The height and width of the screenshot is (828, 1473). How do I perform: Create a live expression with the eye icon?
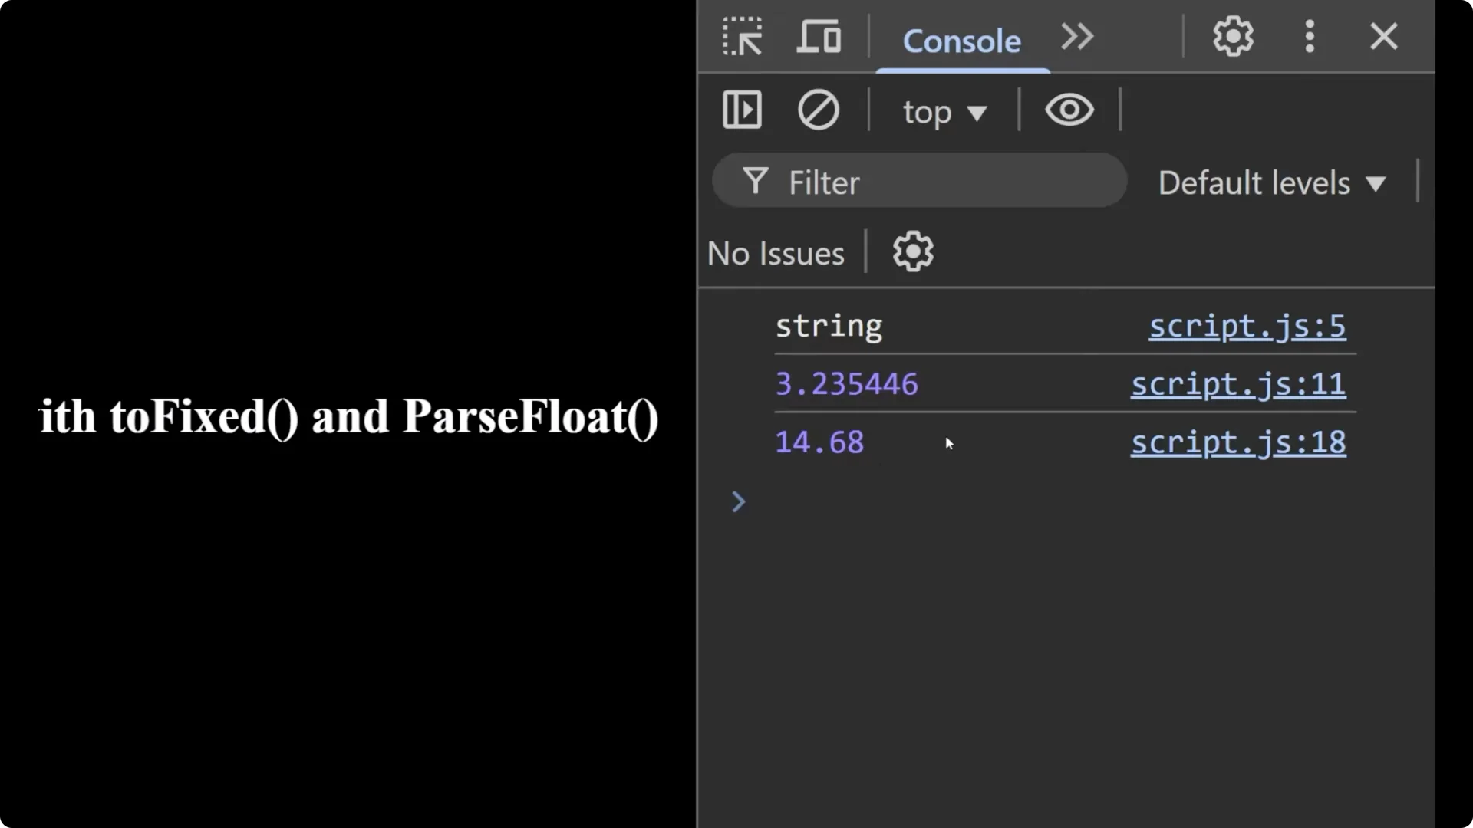click(1069, 110)
